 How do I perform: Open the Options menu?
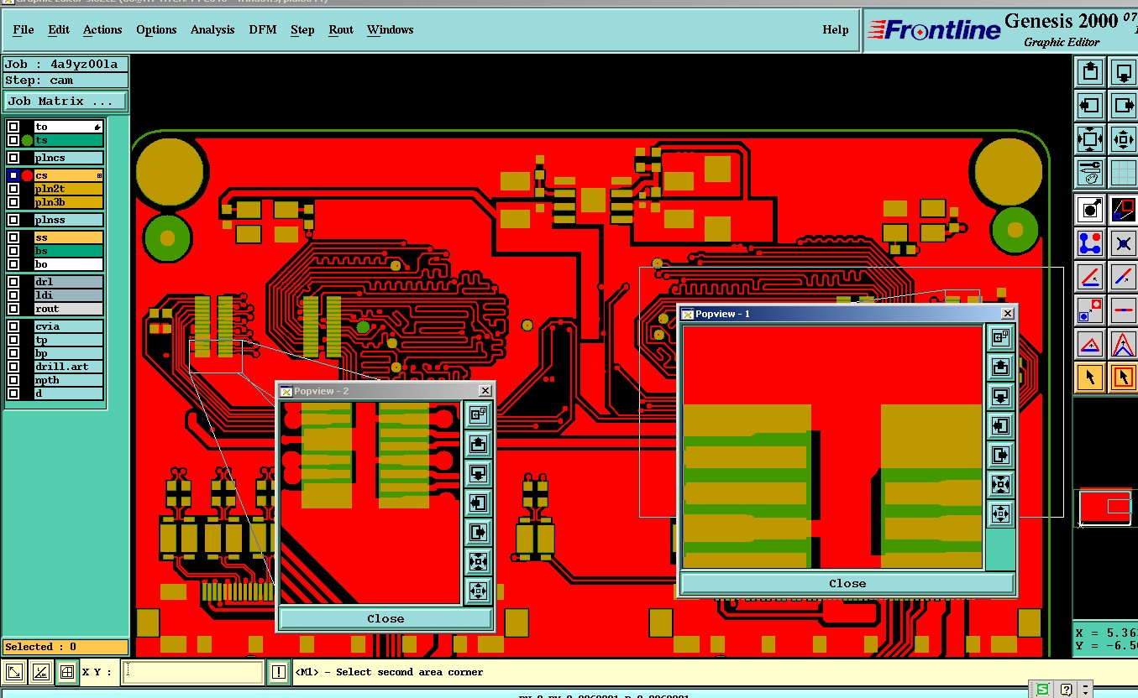(156, 29)
